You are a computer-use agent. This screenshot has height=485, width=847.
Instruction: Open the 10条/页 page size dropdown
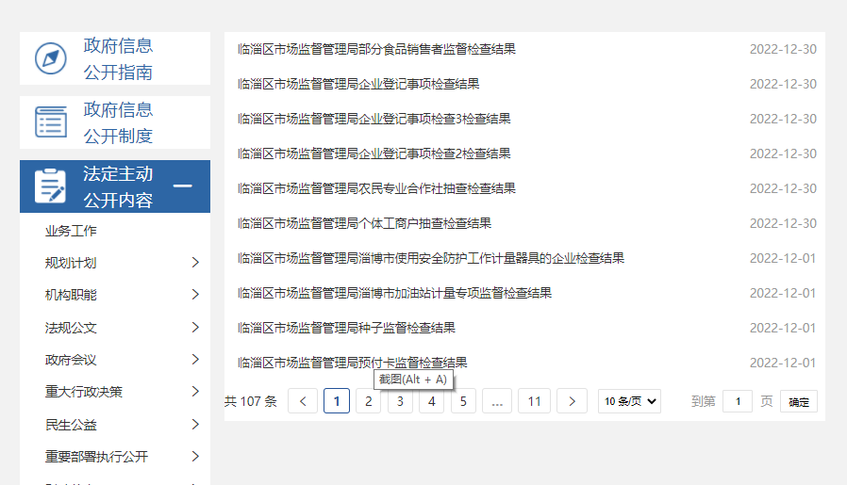tap(629, 401)
